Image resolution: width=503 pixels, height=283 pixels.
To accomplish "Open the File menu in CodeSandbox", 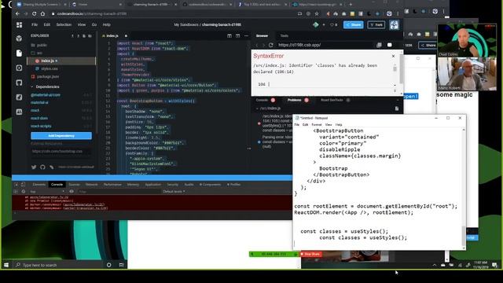I will click(35, 24).
